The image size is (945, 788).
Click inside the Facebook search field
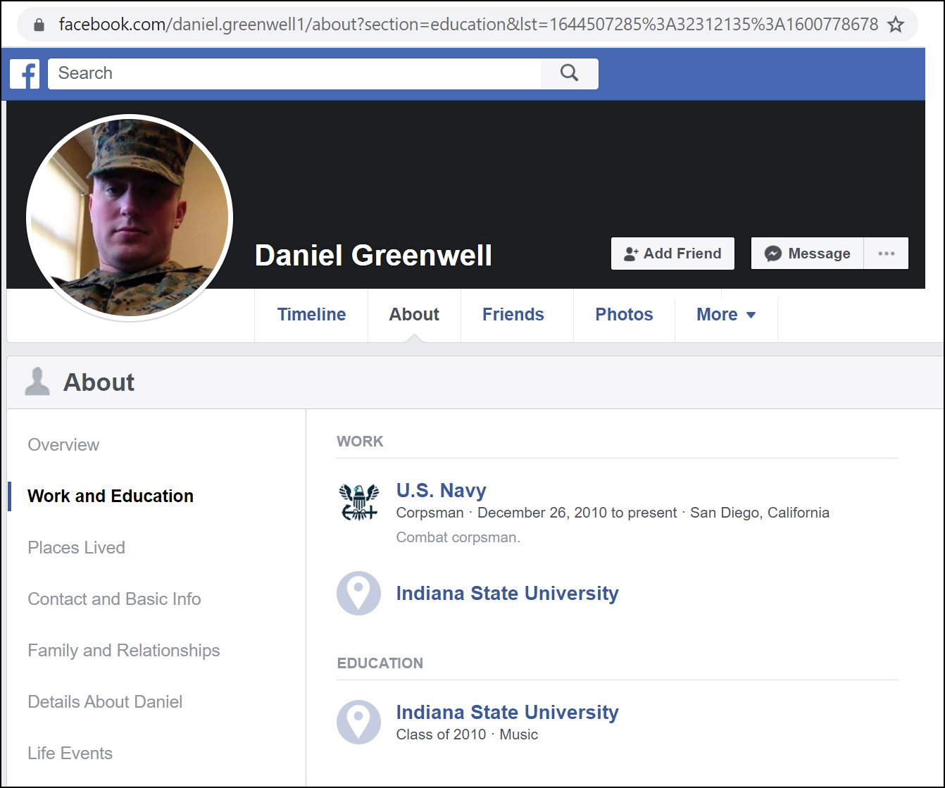click(x=294, y=73)
